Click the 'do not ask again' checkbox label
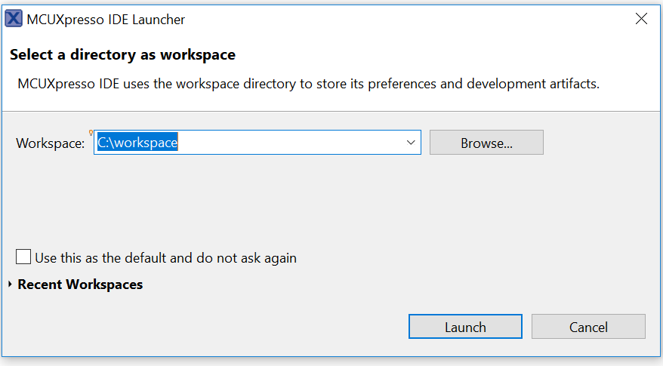This screenshot has width=663, height=366. pos(165,258)
